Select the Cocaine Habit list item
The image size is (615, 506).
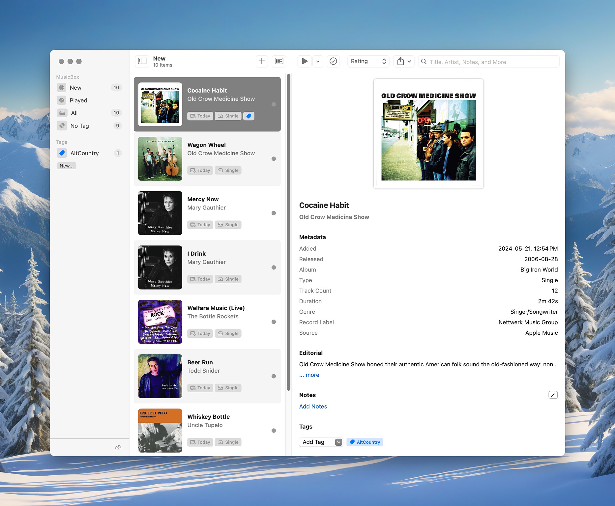[x=207, y=104]
